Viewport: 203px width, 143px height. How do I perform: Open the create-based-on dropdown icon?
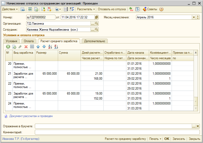tap(58, 9)
